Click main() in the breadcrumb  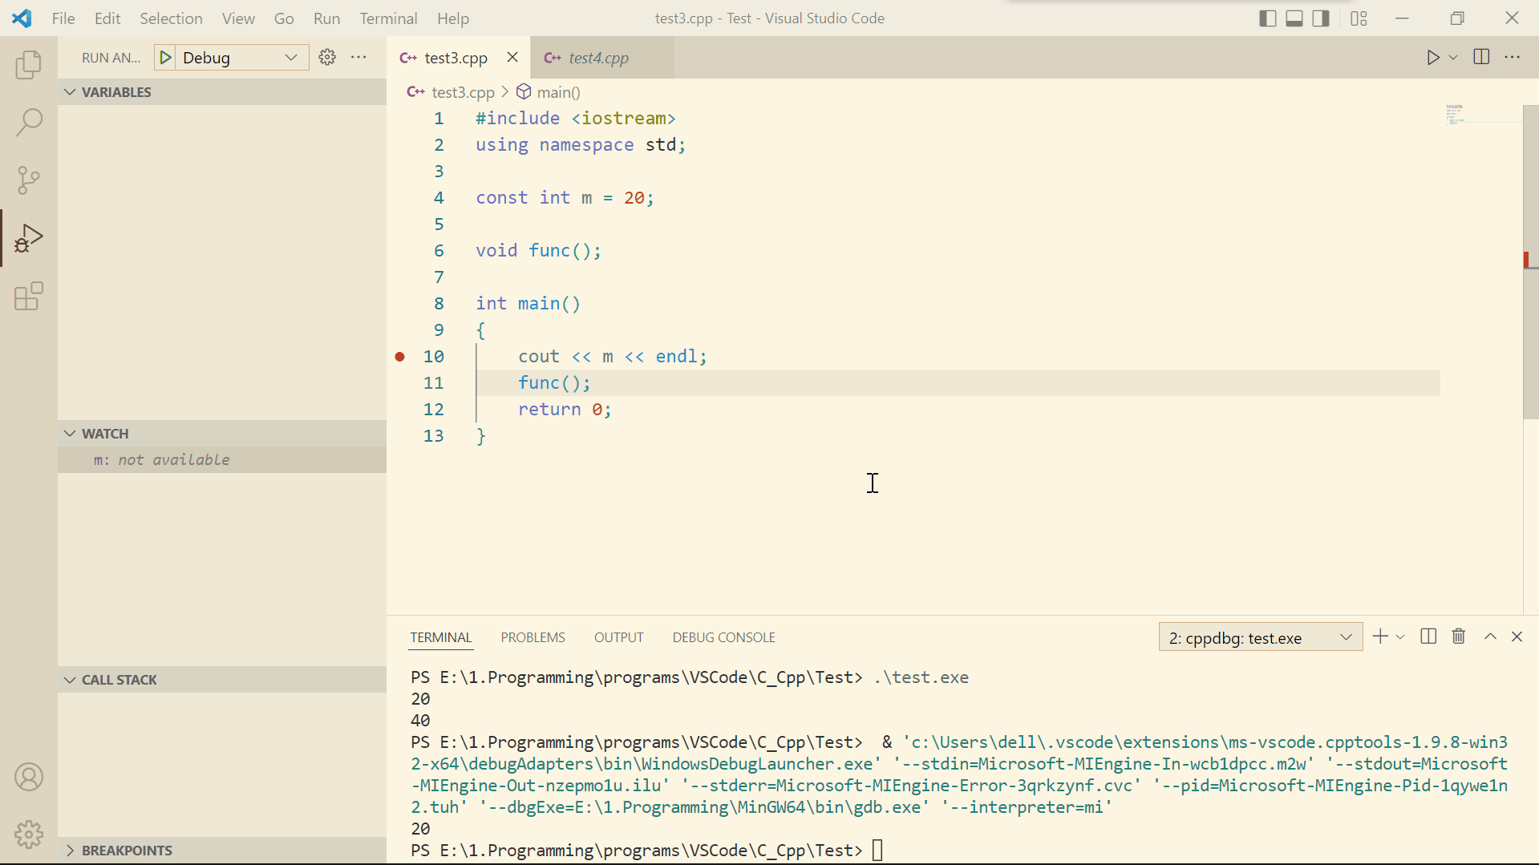tap(558, 92)
